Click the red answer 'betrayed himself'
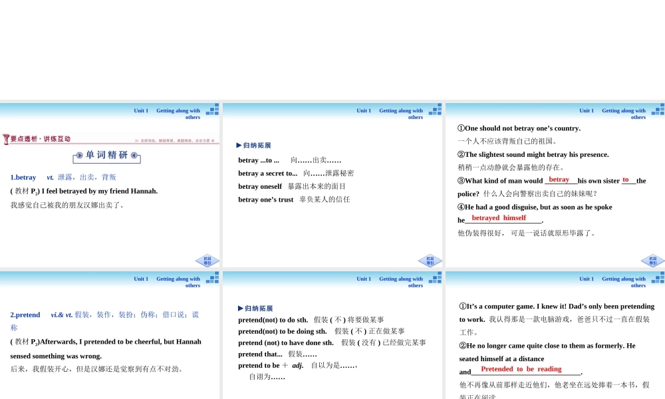This screenshot has width=665, height=399. 499,218
